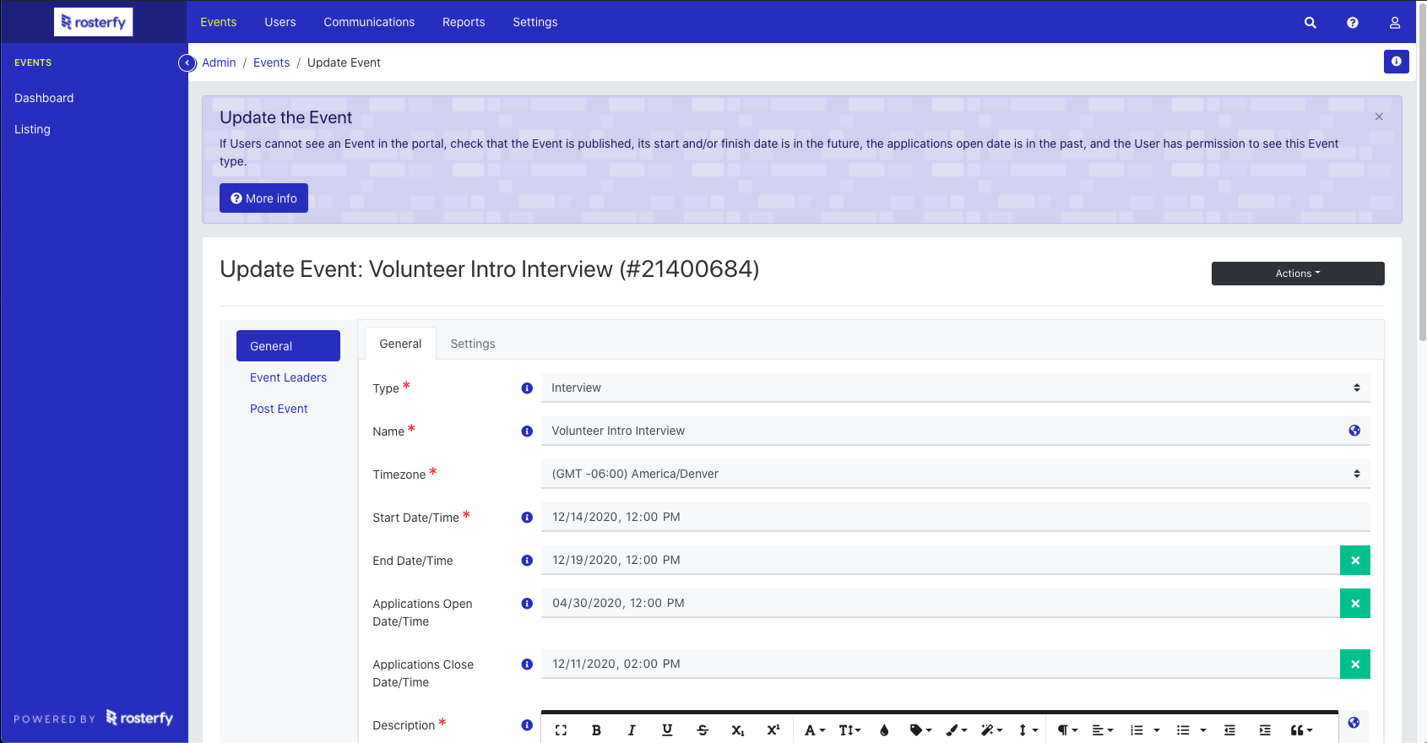Open the inline style brush dropdown
1427x743 pixels.
coord(956,730)
